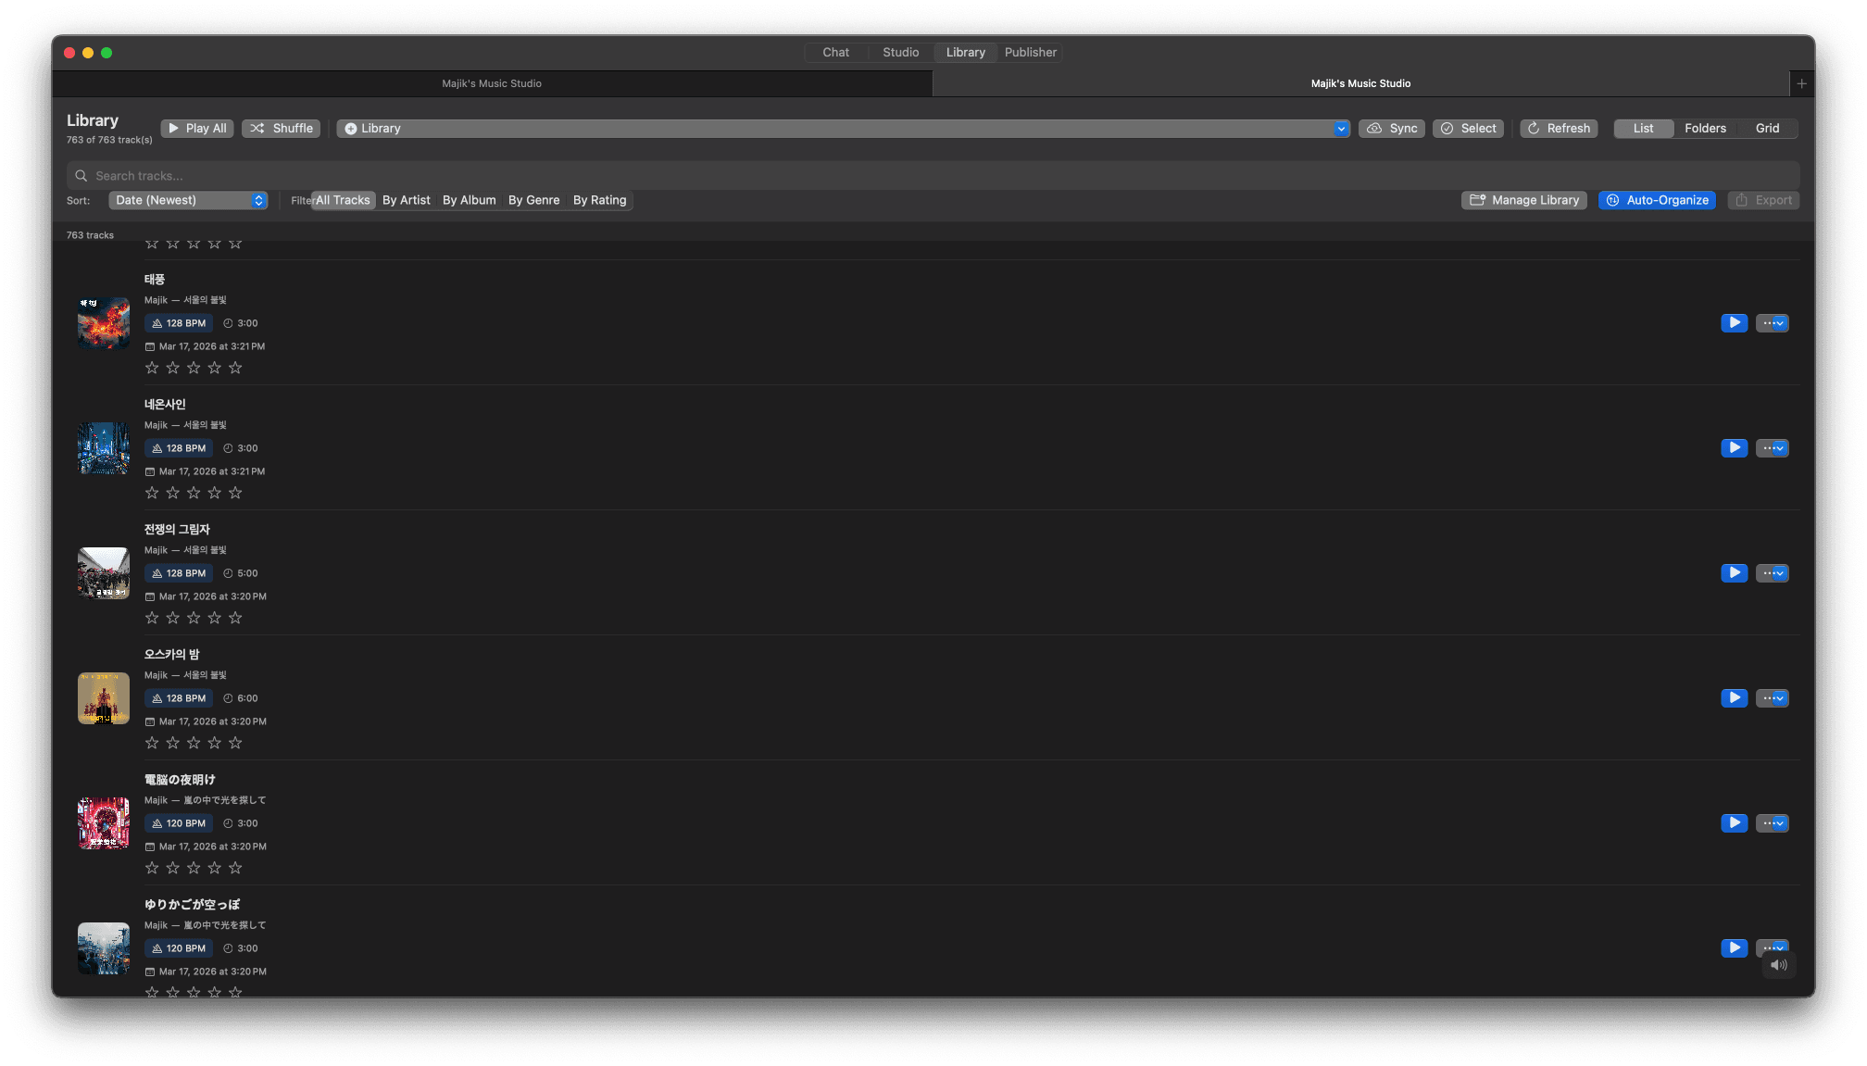The image size is (1867, 1066).
Task: Select the Library tab at top
Action: pos(965,53)
